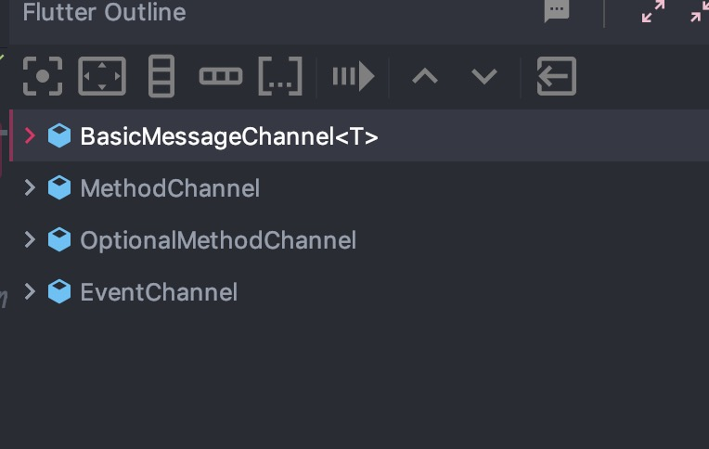
Task: Select the OptionalMethodChannel class item
Action: pos(218,240)
